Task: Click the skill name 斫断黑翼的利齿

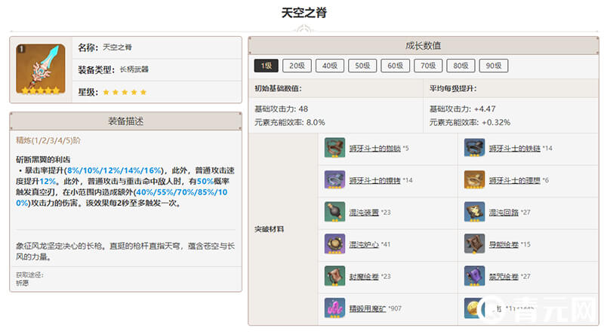Action: click(43, 159)
